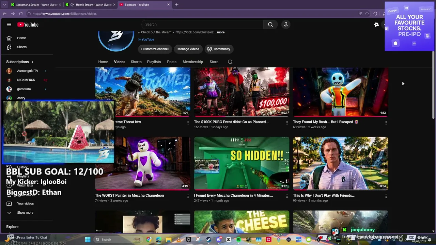This screenshot has width=436, height=245.
Task: Open the tab search dropdown arrow
Action: tap(4, 5)
